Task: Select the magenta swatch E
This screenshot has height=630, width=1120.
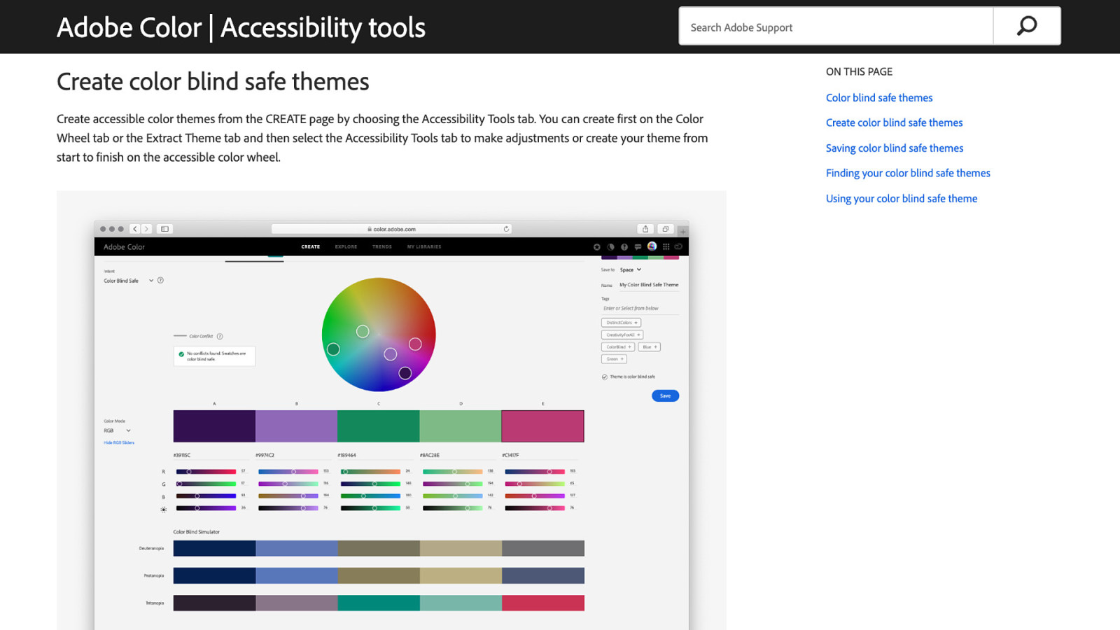Action: [x=542, y=426]
